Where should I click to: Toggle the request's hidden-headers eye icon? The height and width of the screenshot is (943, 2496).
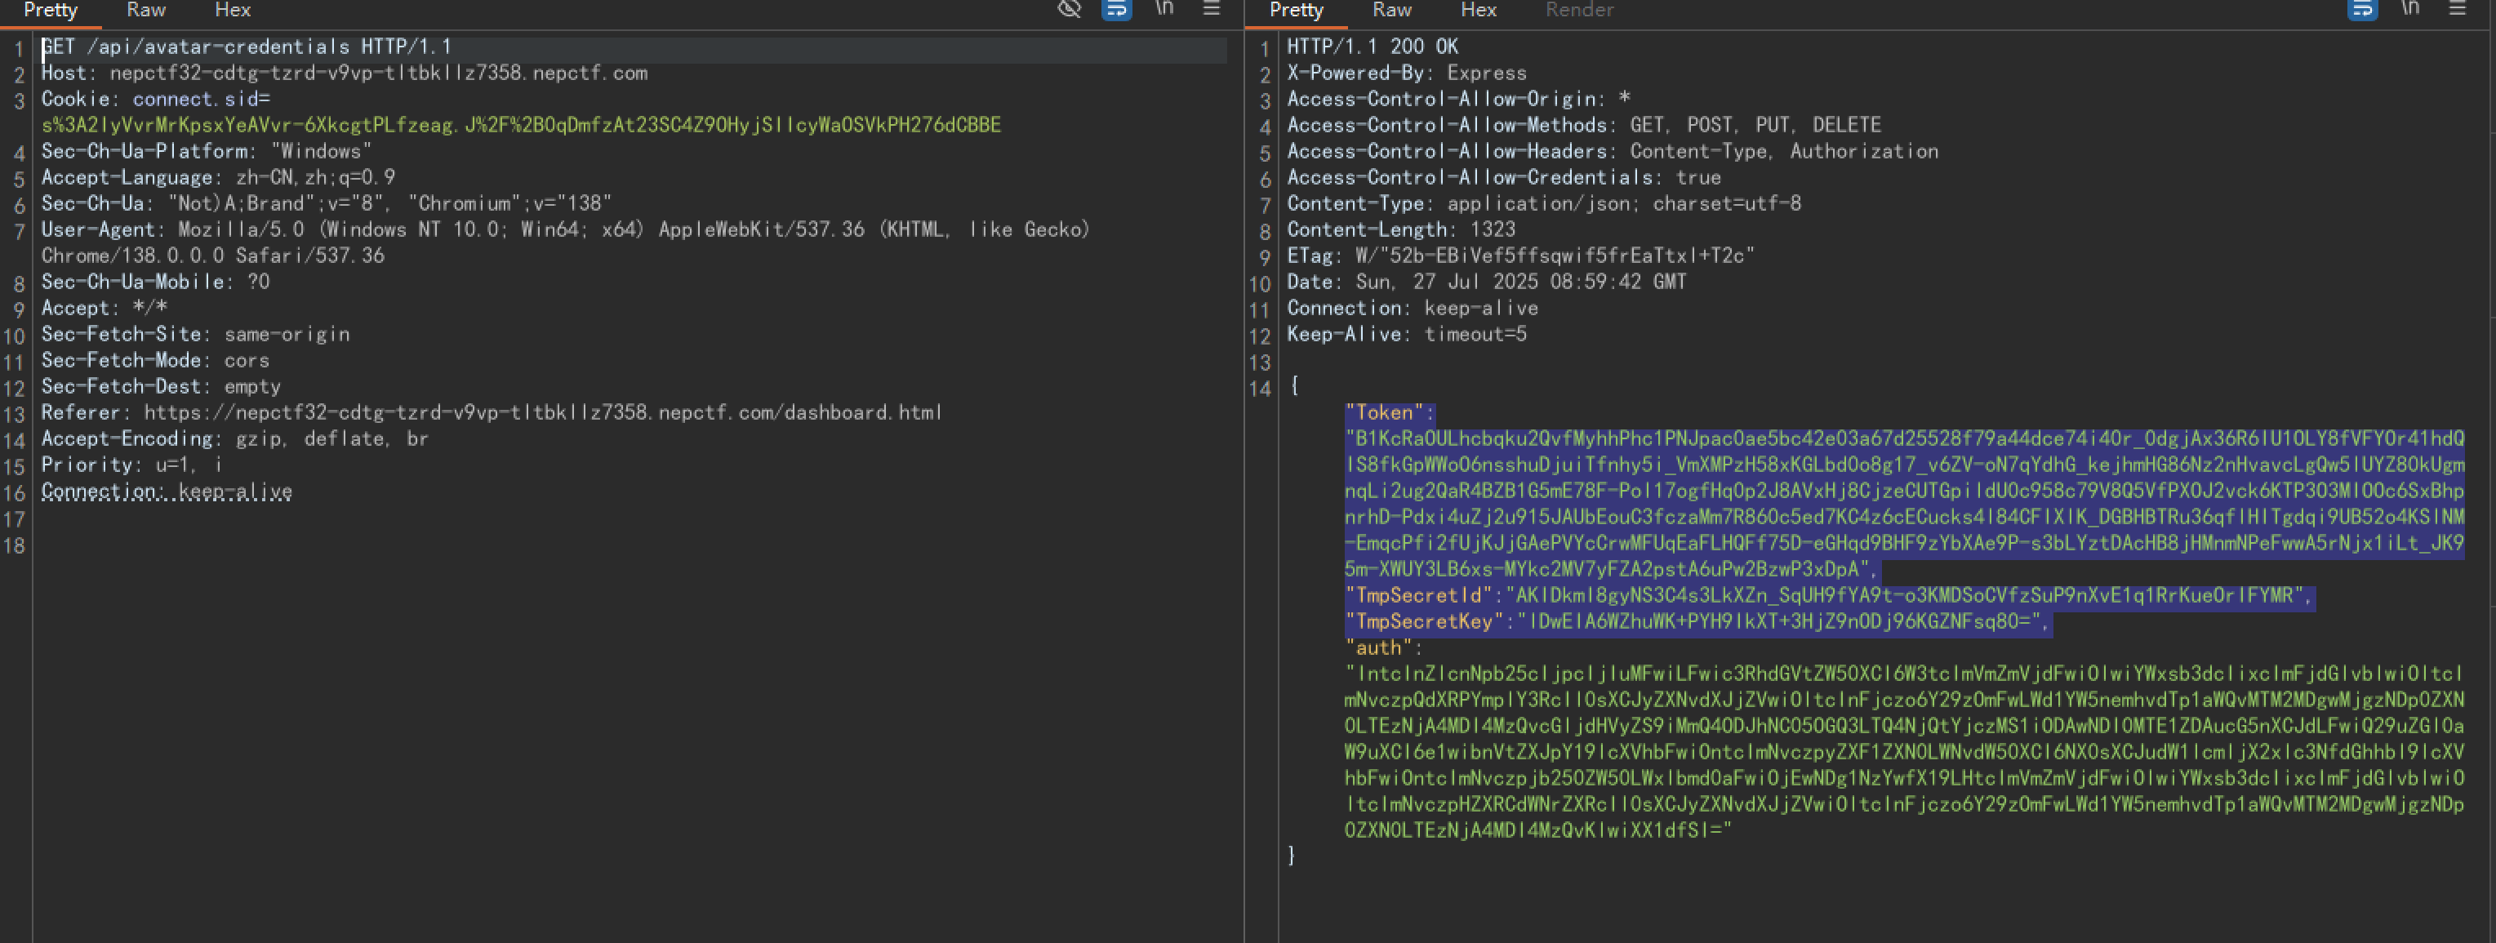1069,9
